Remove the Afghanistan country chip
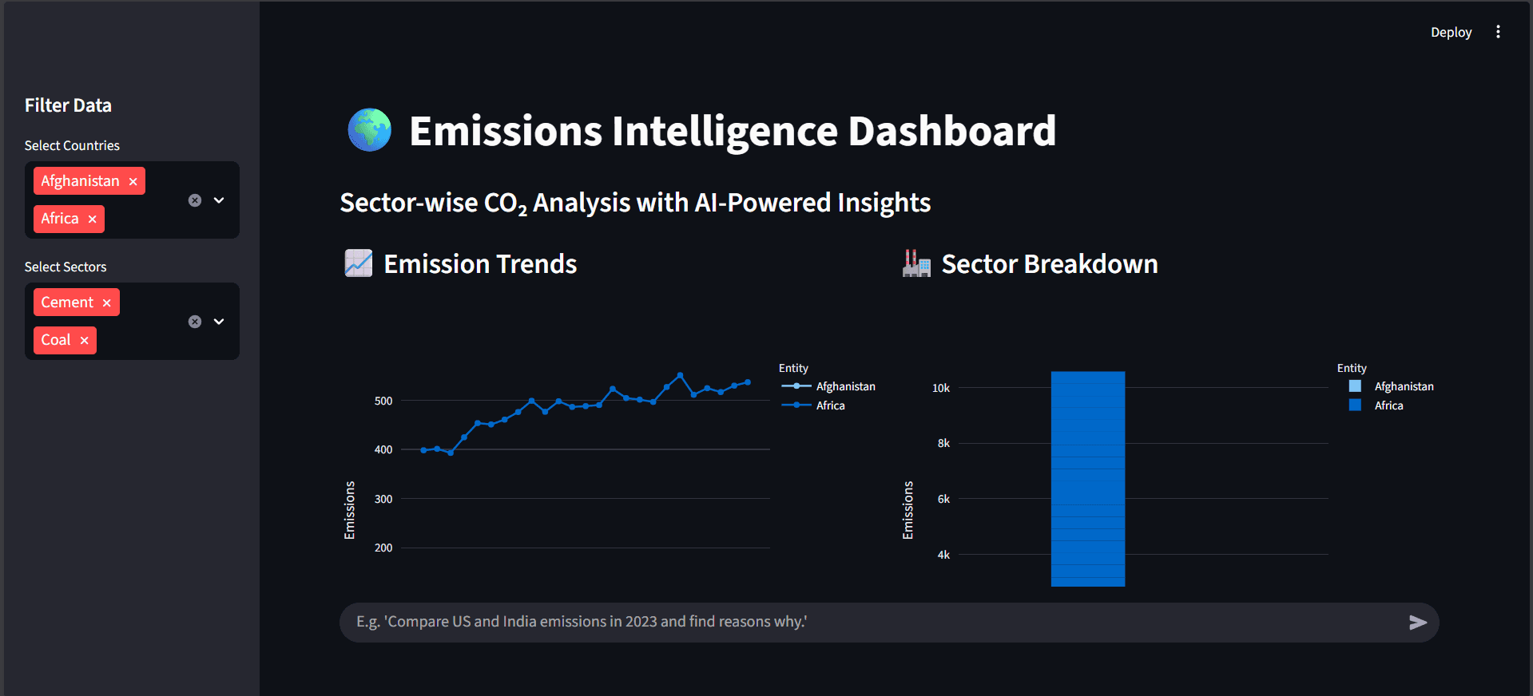Screen dimensions: 1533x696 pyautogui.click(x=133, y=180)
